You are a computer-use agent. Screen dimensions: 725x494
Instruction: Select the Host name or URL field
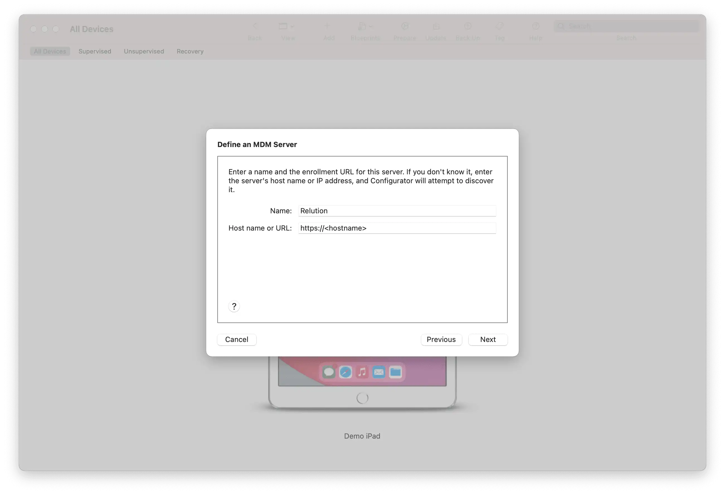(x=397, y=228)
